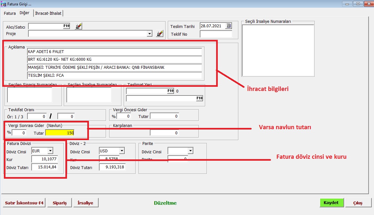Click the Satır İskontosu-F4 button
The height and width of the screenshot is (215, 374).
(x=24, y=203)
